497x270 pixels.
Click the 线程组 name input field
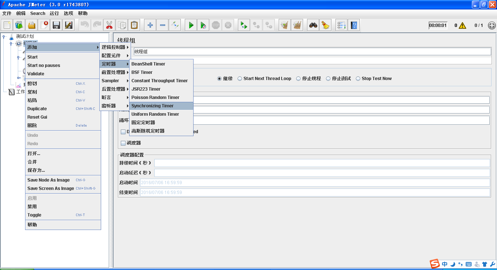(312, 52)
